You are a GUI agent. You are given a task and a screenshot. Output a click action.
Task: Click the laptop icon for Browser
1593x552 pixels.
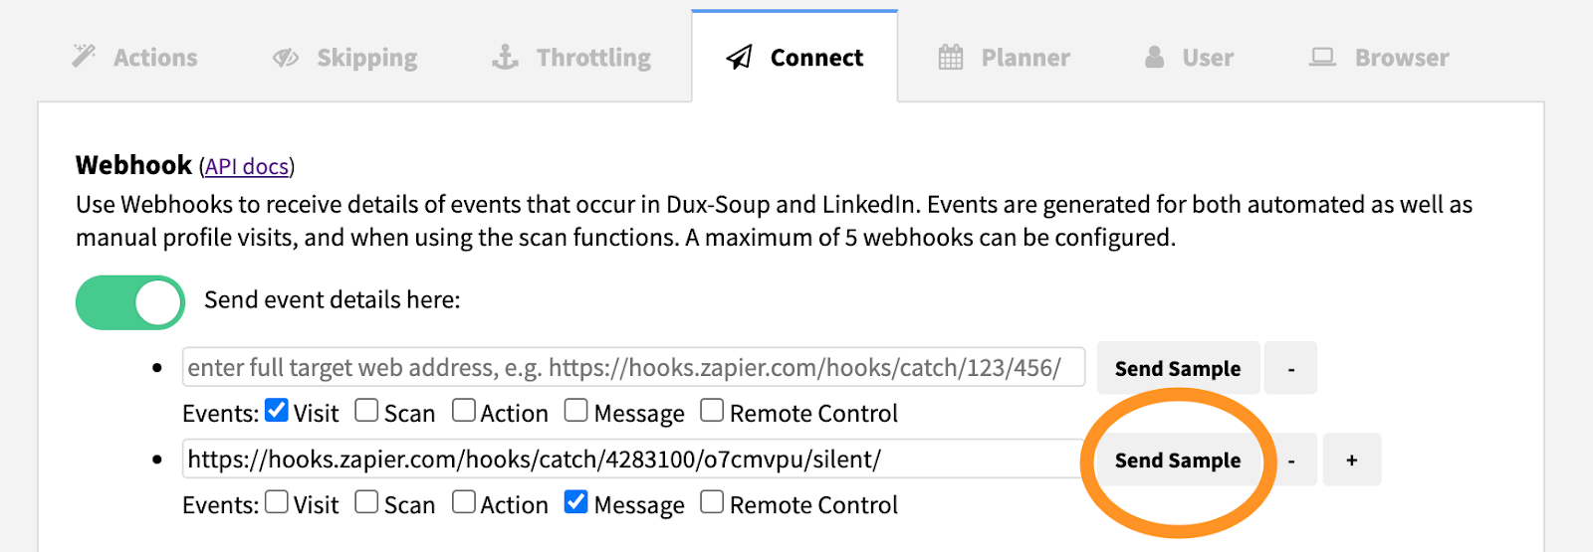coord(1322,57)
